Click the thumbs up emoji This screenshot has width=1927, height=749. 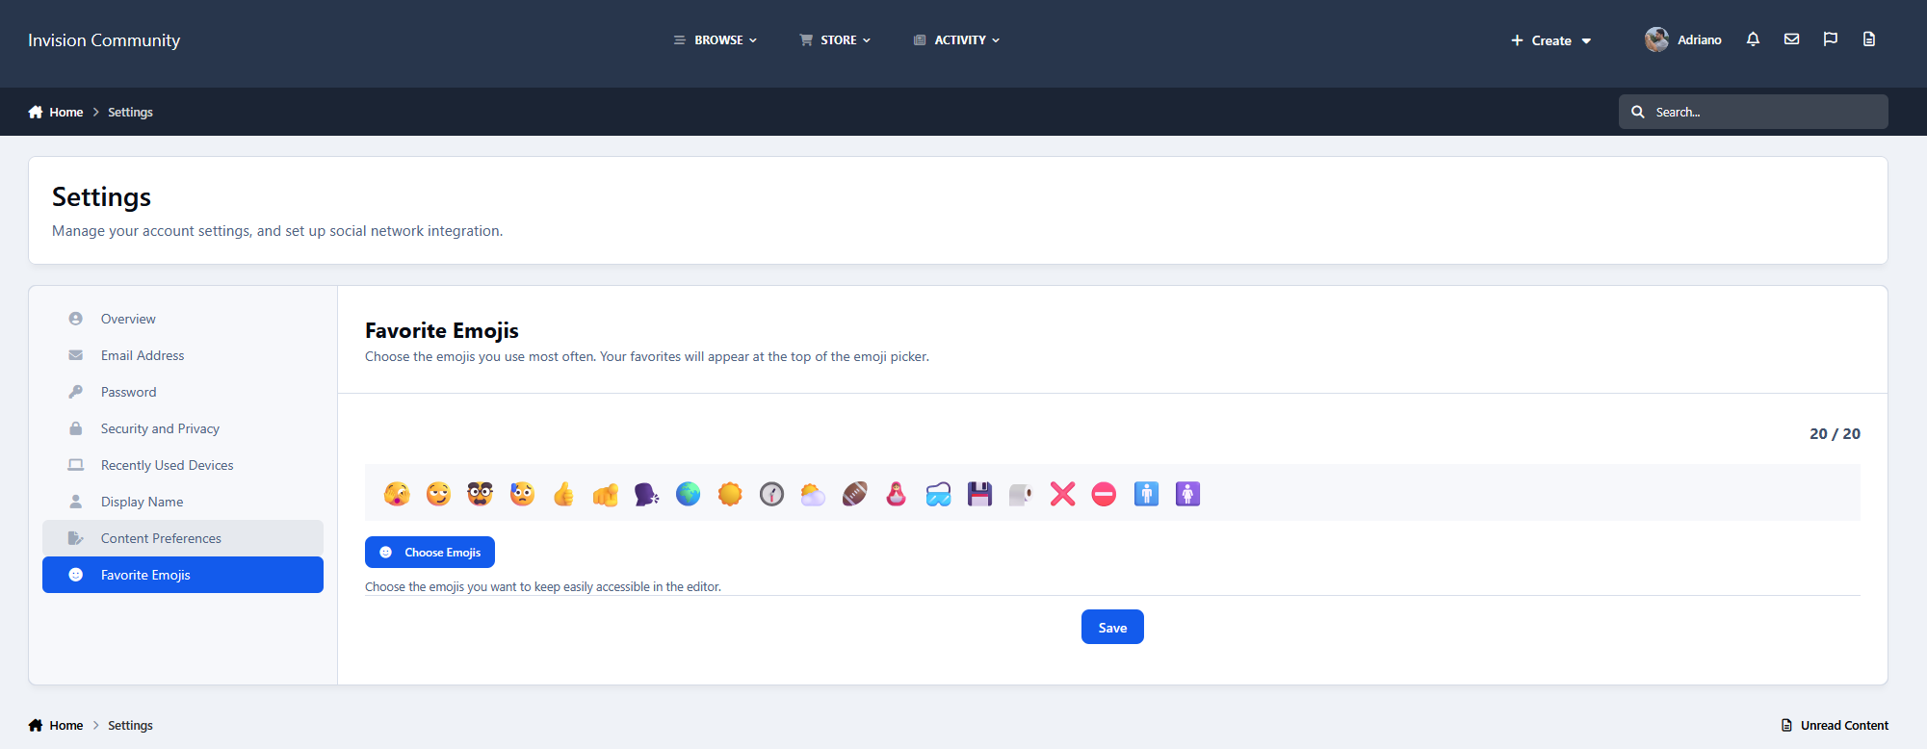coord(563,494)
